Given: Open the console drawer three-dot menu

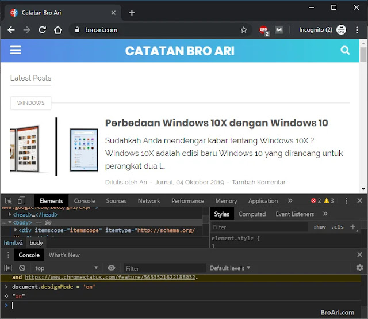Looking at the screenshot, I should 8,255.
